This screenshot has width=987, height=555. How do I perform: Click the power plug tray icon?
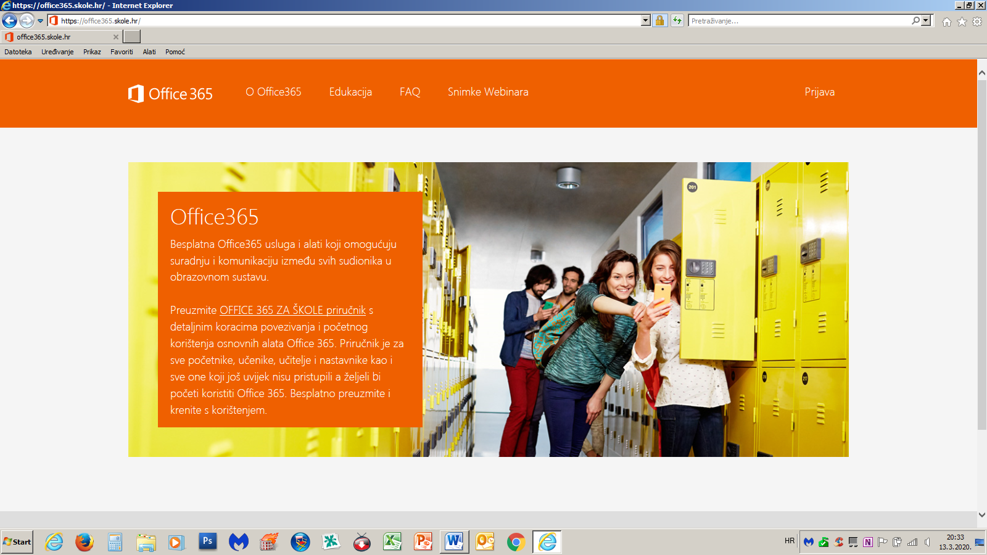[x=898, y=542]
